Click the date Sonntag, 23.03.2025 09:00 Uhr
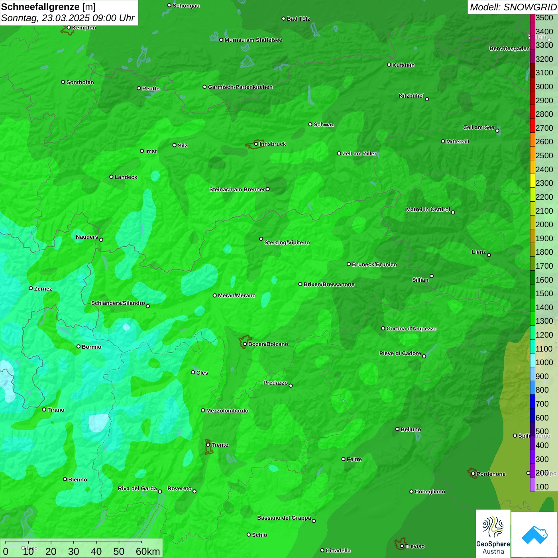This screenshot has height=558, width=558. [68, 18]
